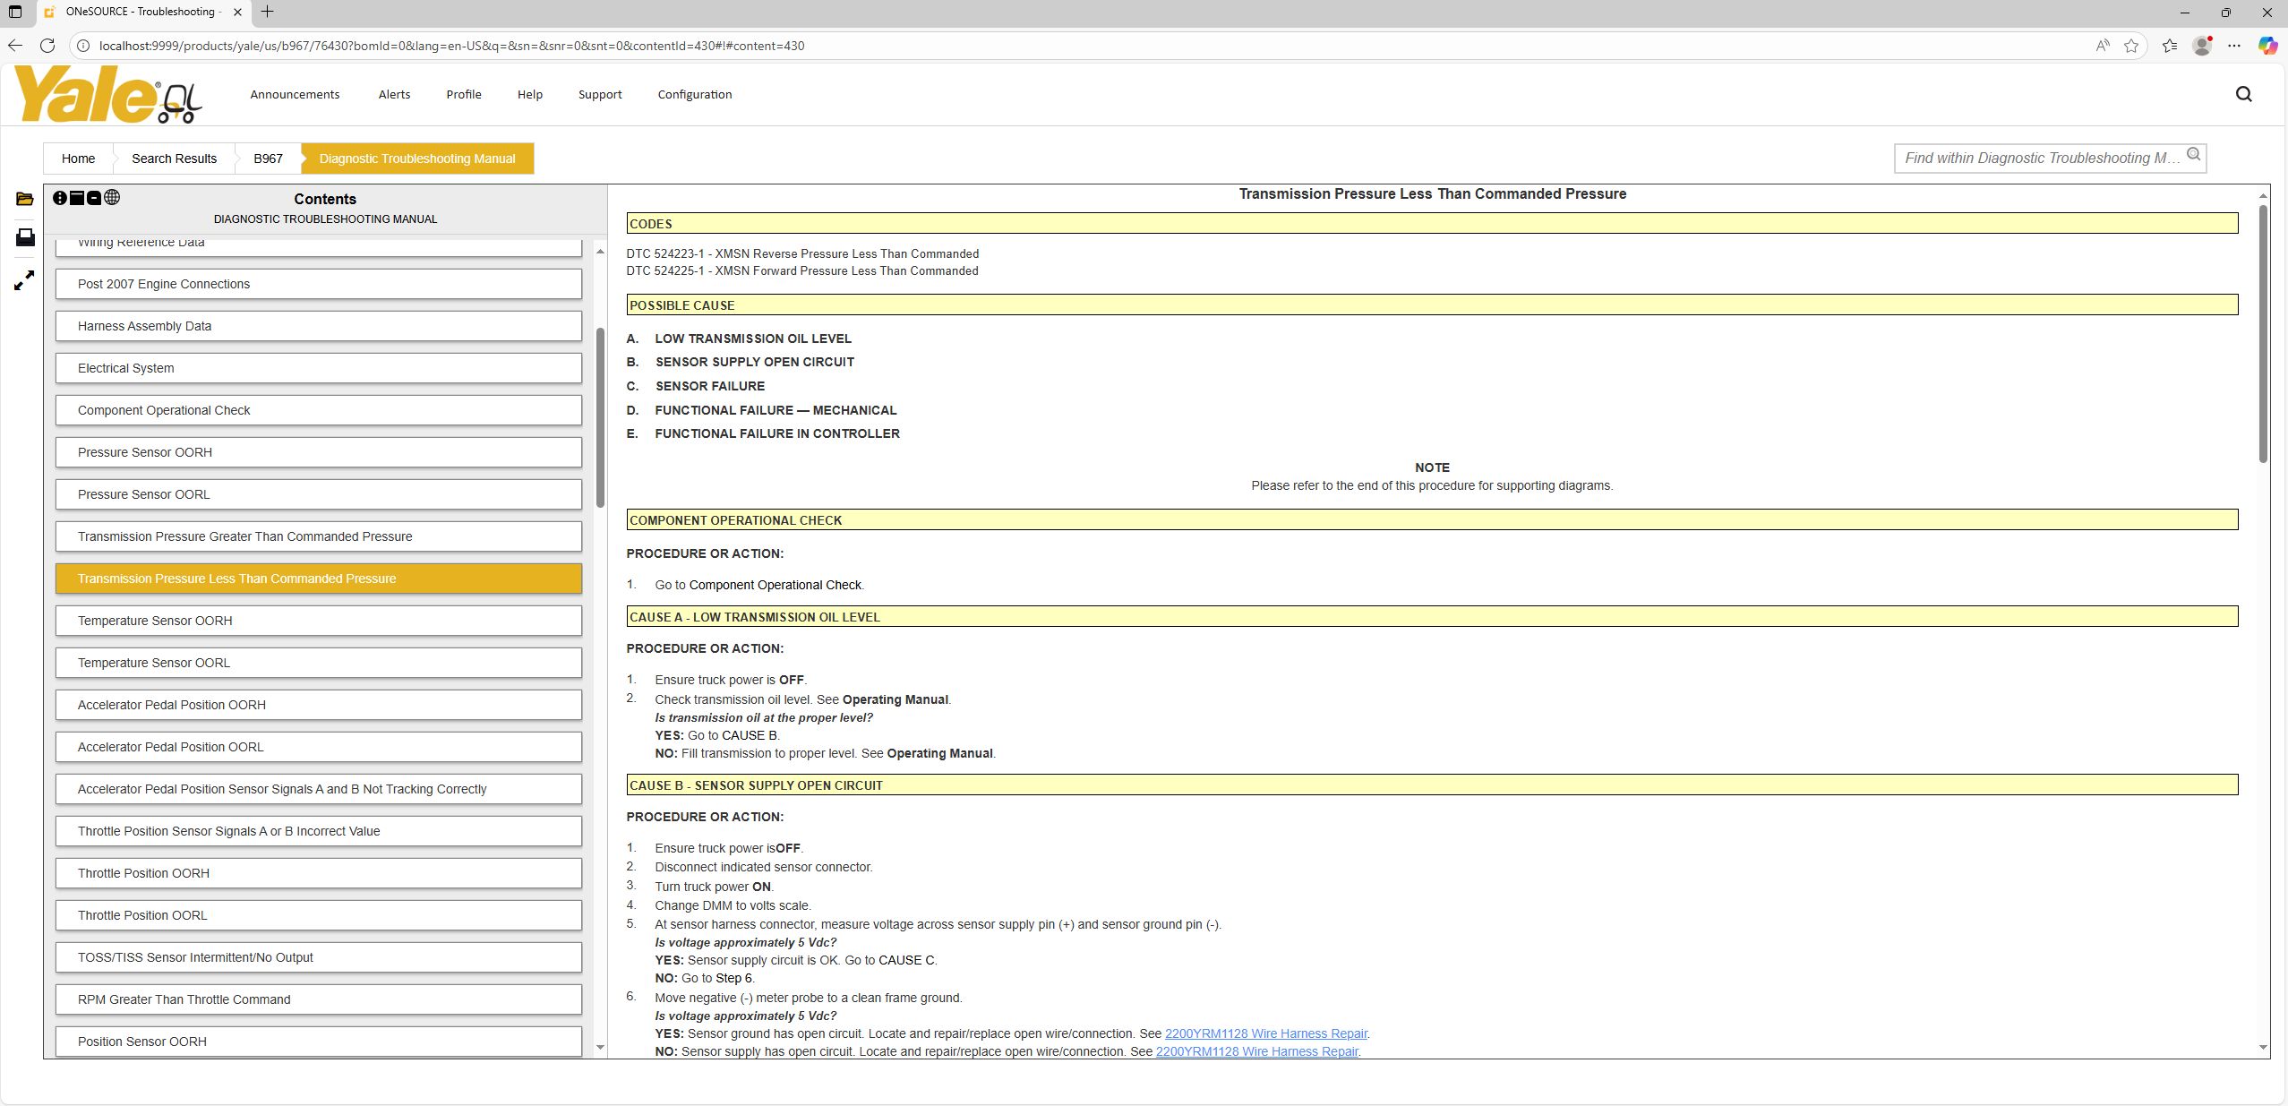
Task: Expand the viewer with the diagonal arrows icon
Action: tap(24, 280)
